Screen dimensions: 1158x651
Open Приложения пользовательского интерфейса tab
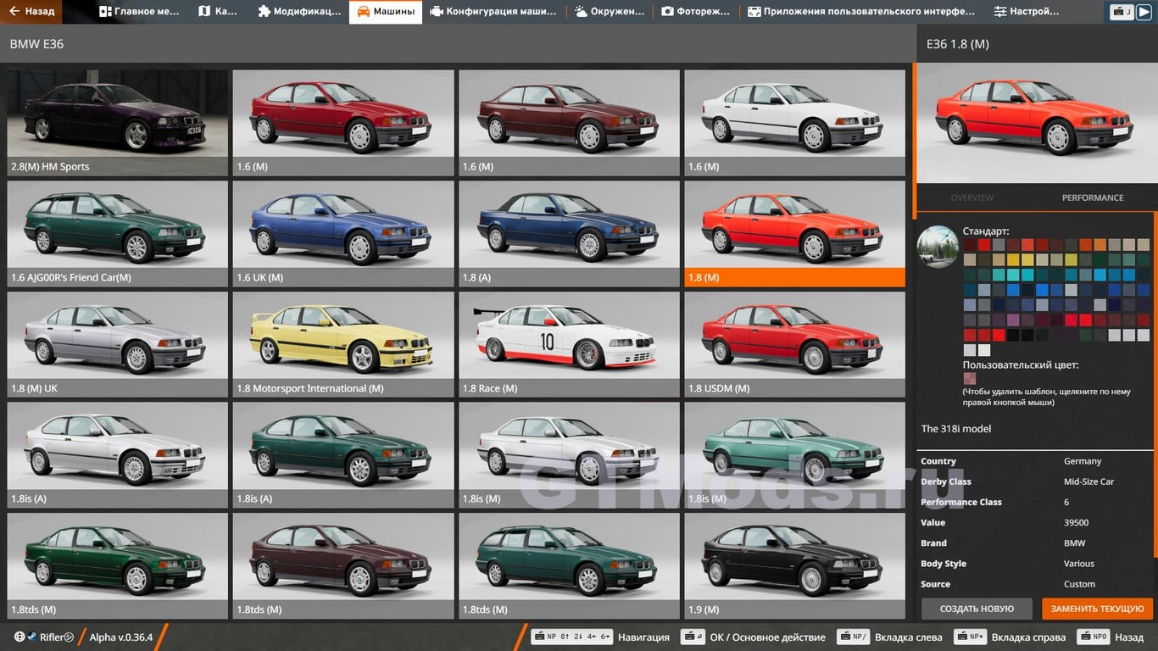pyautogui.click(x=861, y=12)
